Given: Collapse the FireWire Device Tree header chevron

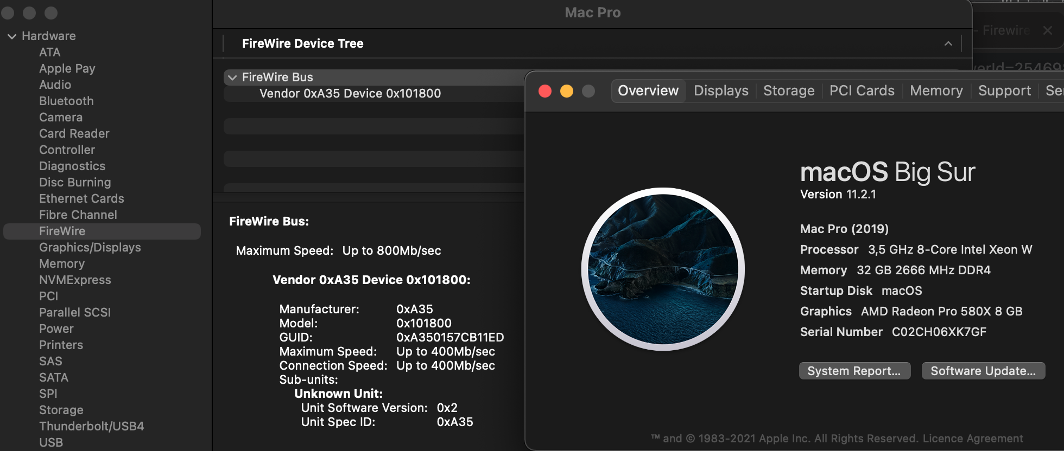Looking at the screenshot, I should click(x=948, y=43).
